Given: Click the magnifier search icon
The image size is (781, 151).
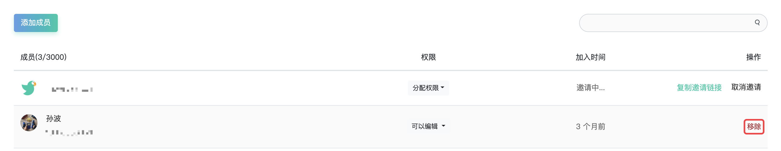Looking at the screenshot, I should point(757,23).
